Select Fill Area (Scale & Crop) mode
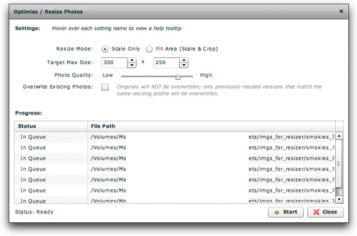Image resolution: width=357 pixels, height=236 pixels. pos(149,49)
